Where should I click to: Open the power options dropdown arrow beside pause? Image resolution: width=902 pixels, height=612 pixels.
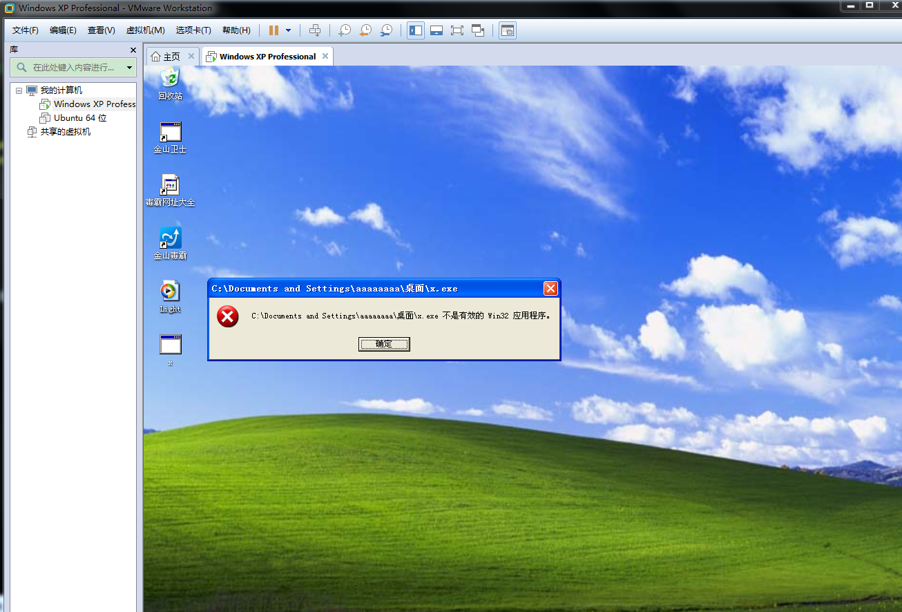click(288, 30)
